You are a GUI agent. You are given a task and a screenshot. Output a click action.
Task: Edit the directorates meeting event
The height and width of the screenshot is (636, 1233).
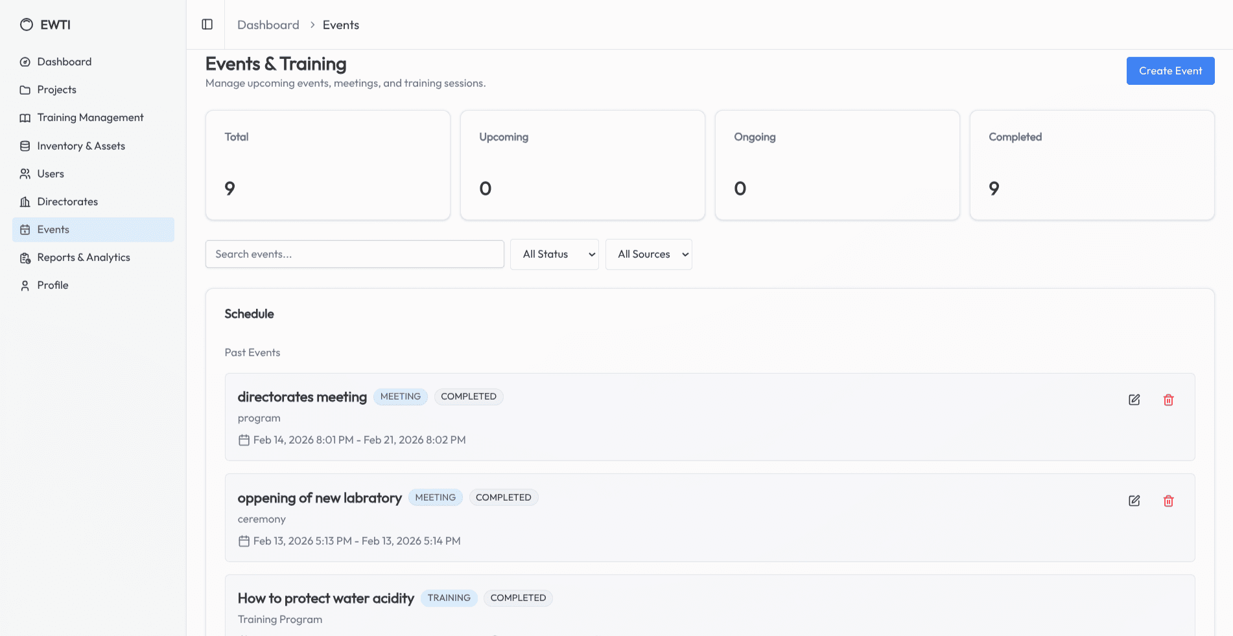point(1134,400)
